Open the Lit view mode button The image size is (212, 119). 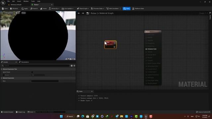[x=18, y=13]
